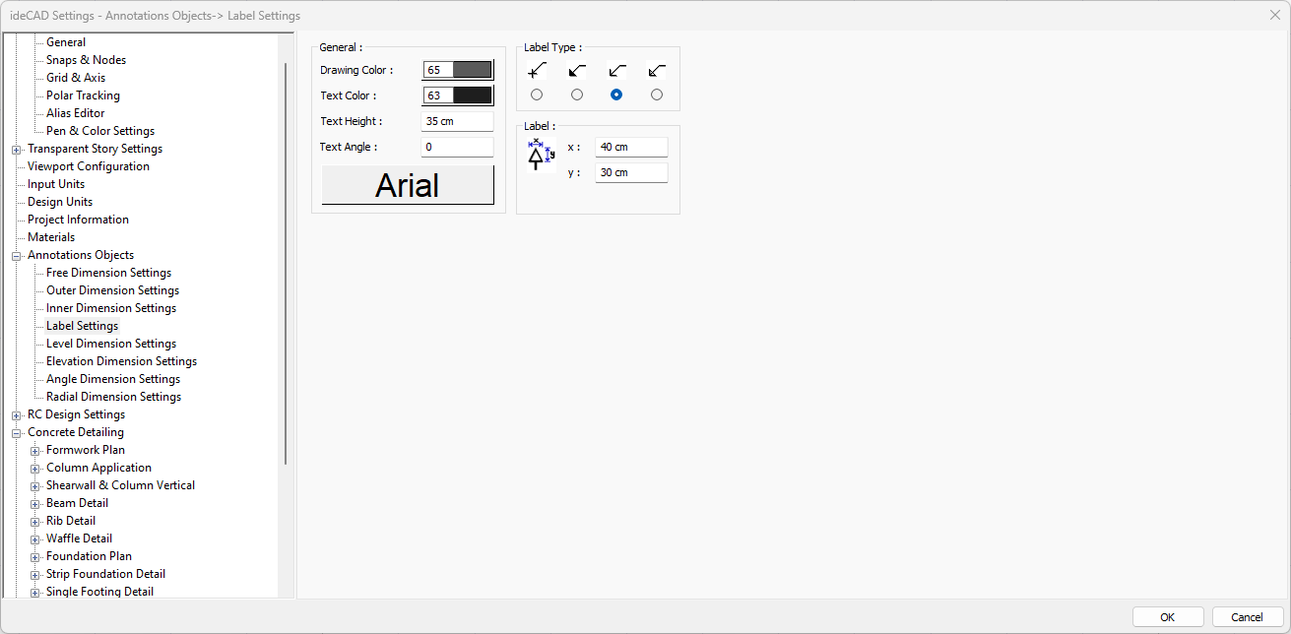1291x634 pixels.
Task: Open Project Information settings
Action: point(79,220)
